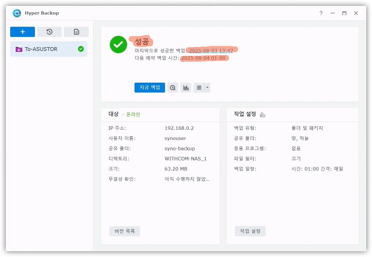
Task: Click the 작업 설정 button at bottom
Action: [x=250, y=231]
